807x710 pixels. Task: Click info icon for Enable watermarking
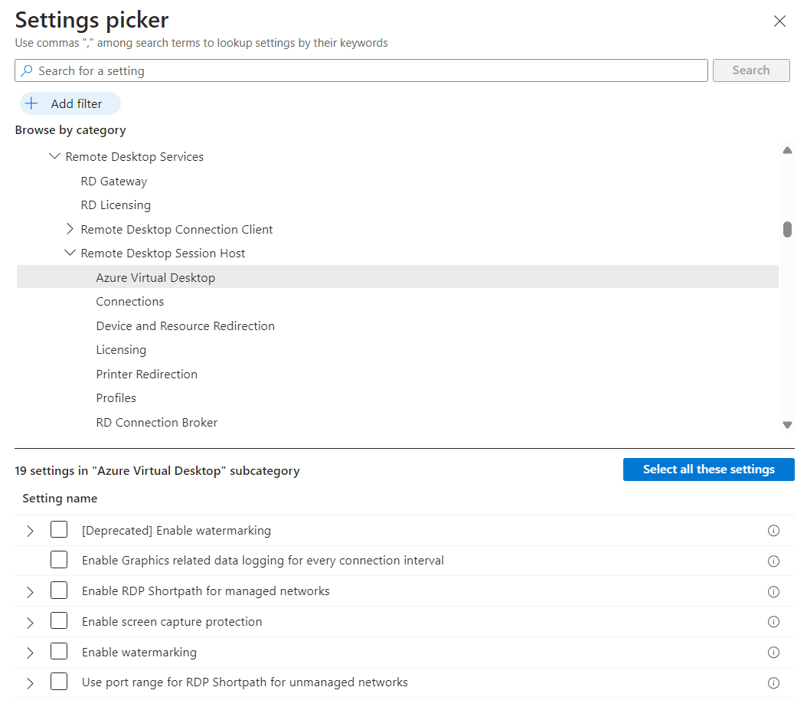pyautogui.click(x=773, y=653)
